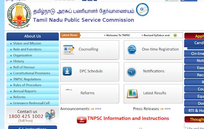This screenshot has width=204, height=129.
Task: Open Role and Functions in About Us
Action: click(33, 49)
